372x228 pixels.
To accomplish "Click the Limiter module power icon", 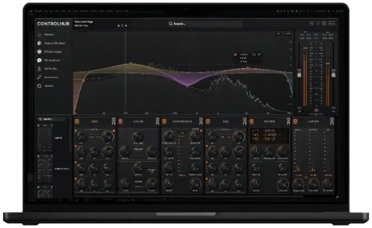I will point(294,121).
